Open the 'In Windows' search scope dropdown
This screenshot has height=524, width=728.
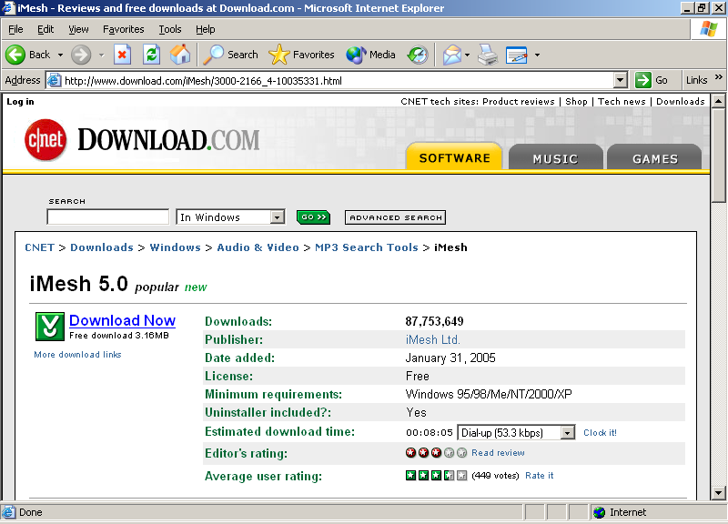point(278,217)
